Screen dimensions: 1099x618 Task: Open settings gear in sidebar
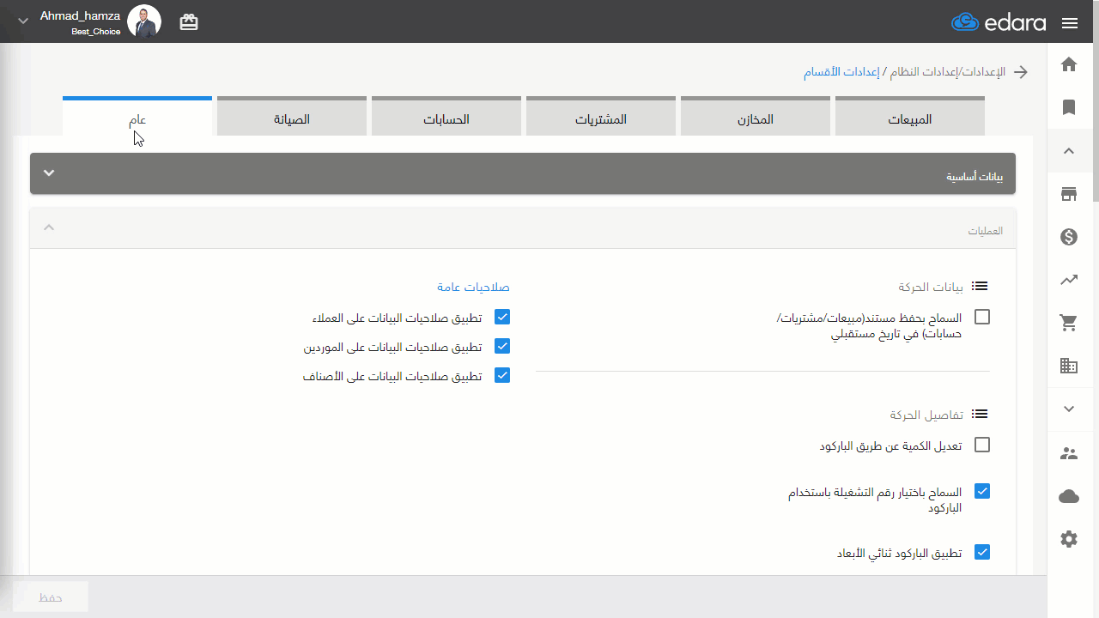(x=1069, y=539)
